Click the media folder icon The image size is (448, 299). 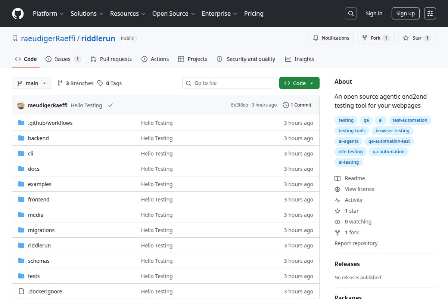(21, 215)
